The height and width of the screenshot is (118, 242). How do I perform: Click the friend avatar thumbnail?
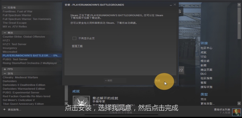point(236,112)
